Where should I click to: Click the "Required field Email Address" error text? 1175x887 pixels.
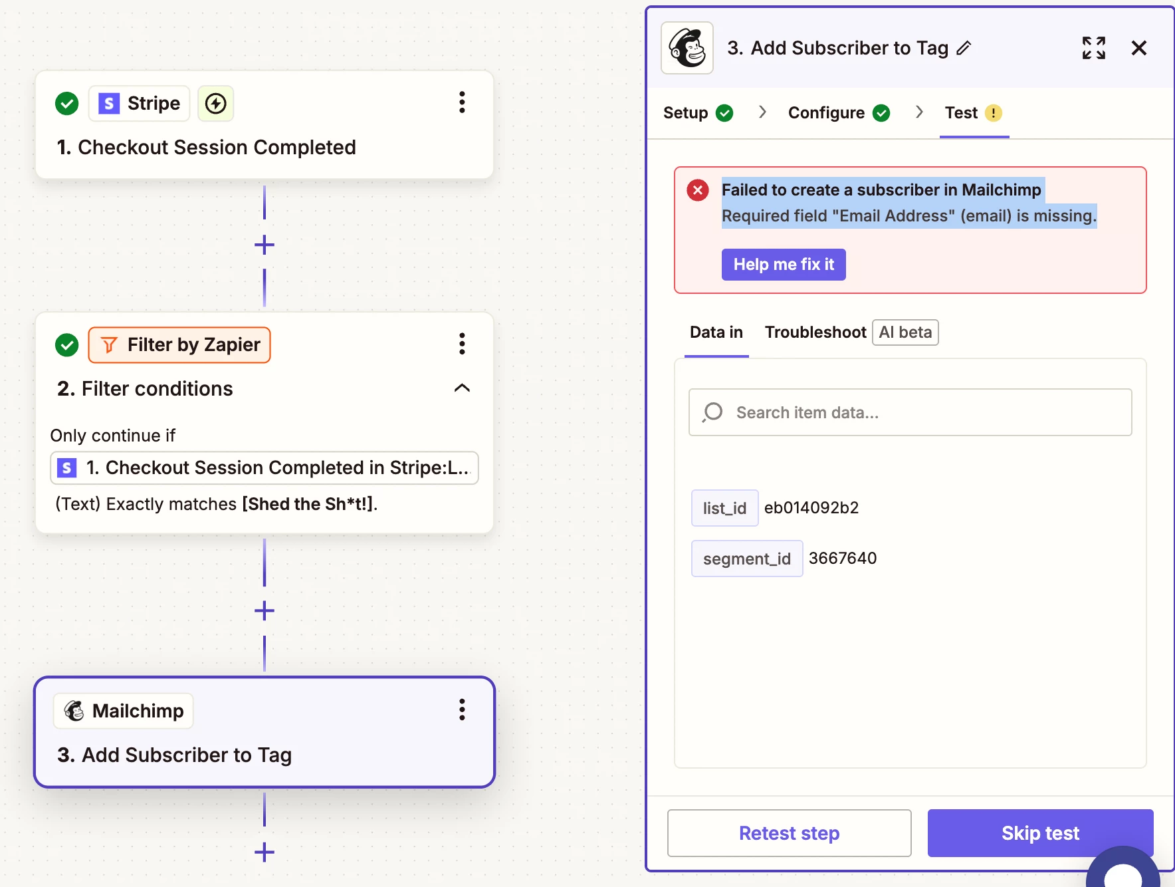click(909, 216)
